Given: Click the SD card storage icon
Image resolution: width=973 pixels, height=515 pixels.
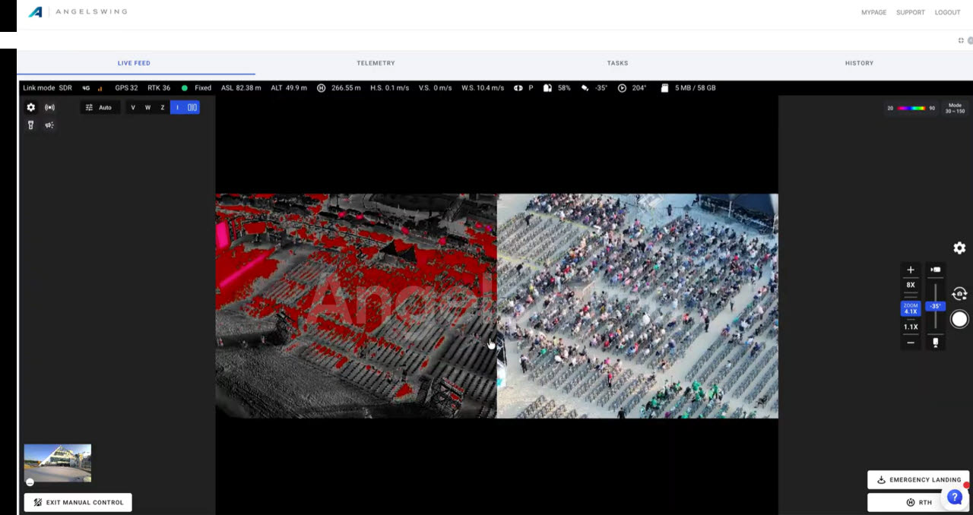Looking at the screenshot, I should coord(664,88).
